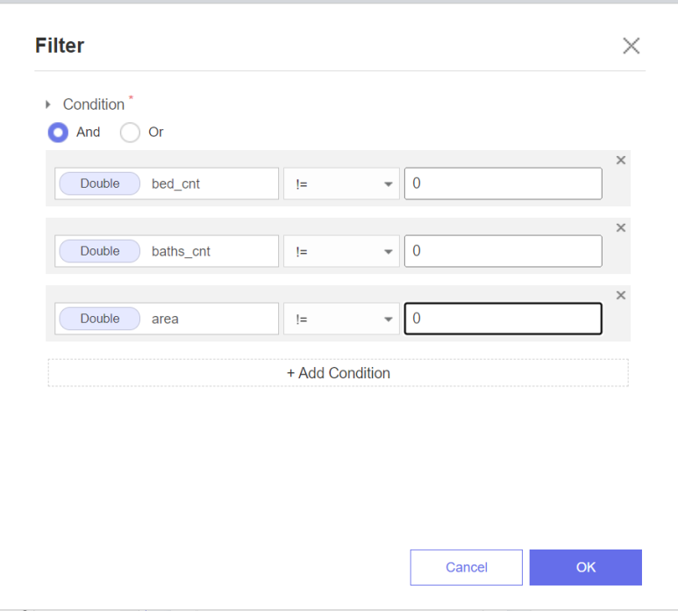Collapse the Condition section triangle
Image resolution: width=678 pixels, height=611 pixels.
pos(48,104)
